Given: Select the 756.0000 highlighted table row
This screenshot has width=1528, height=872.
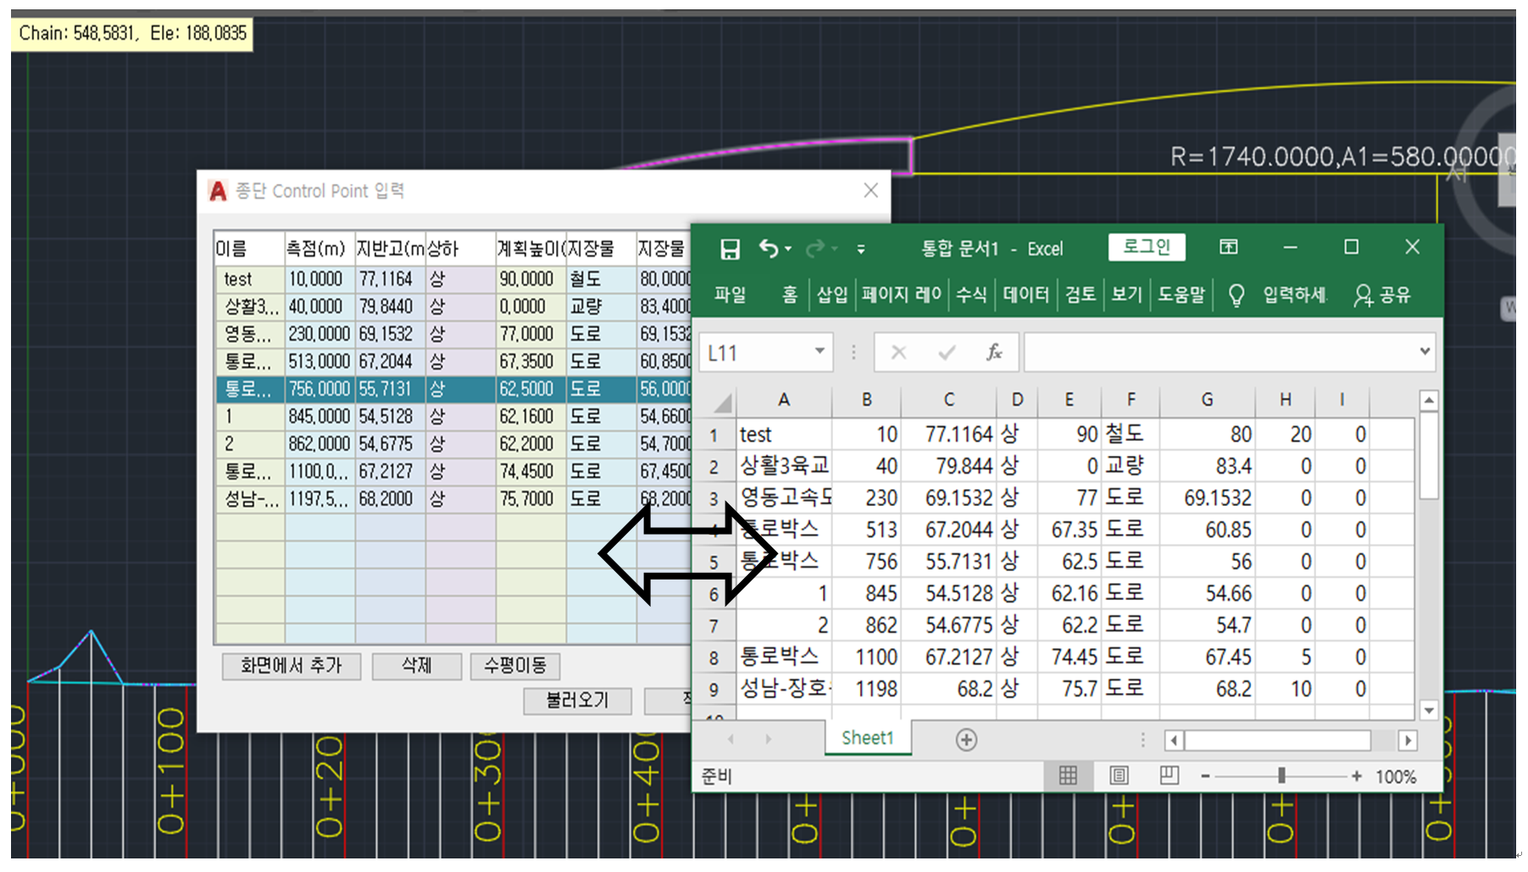Looking at the screenshot, I should coord(319,389).
